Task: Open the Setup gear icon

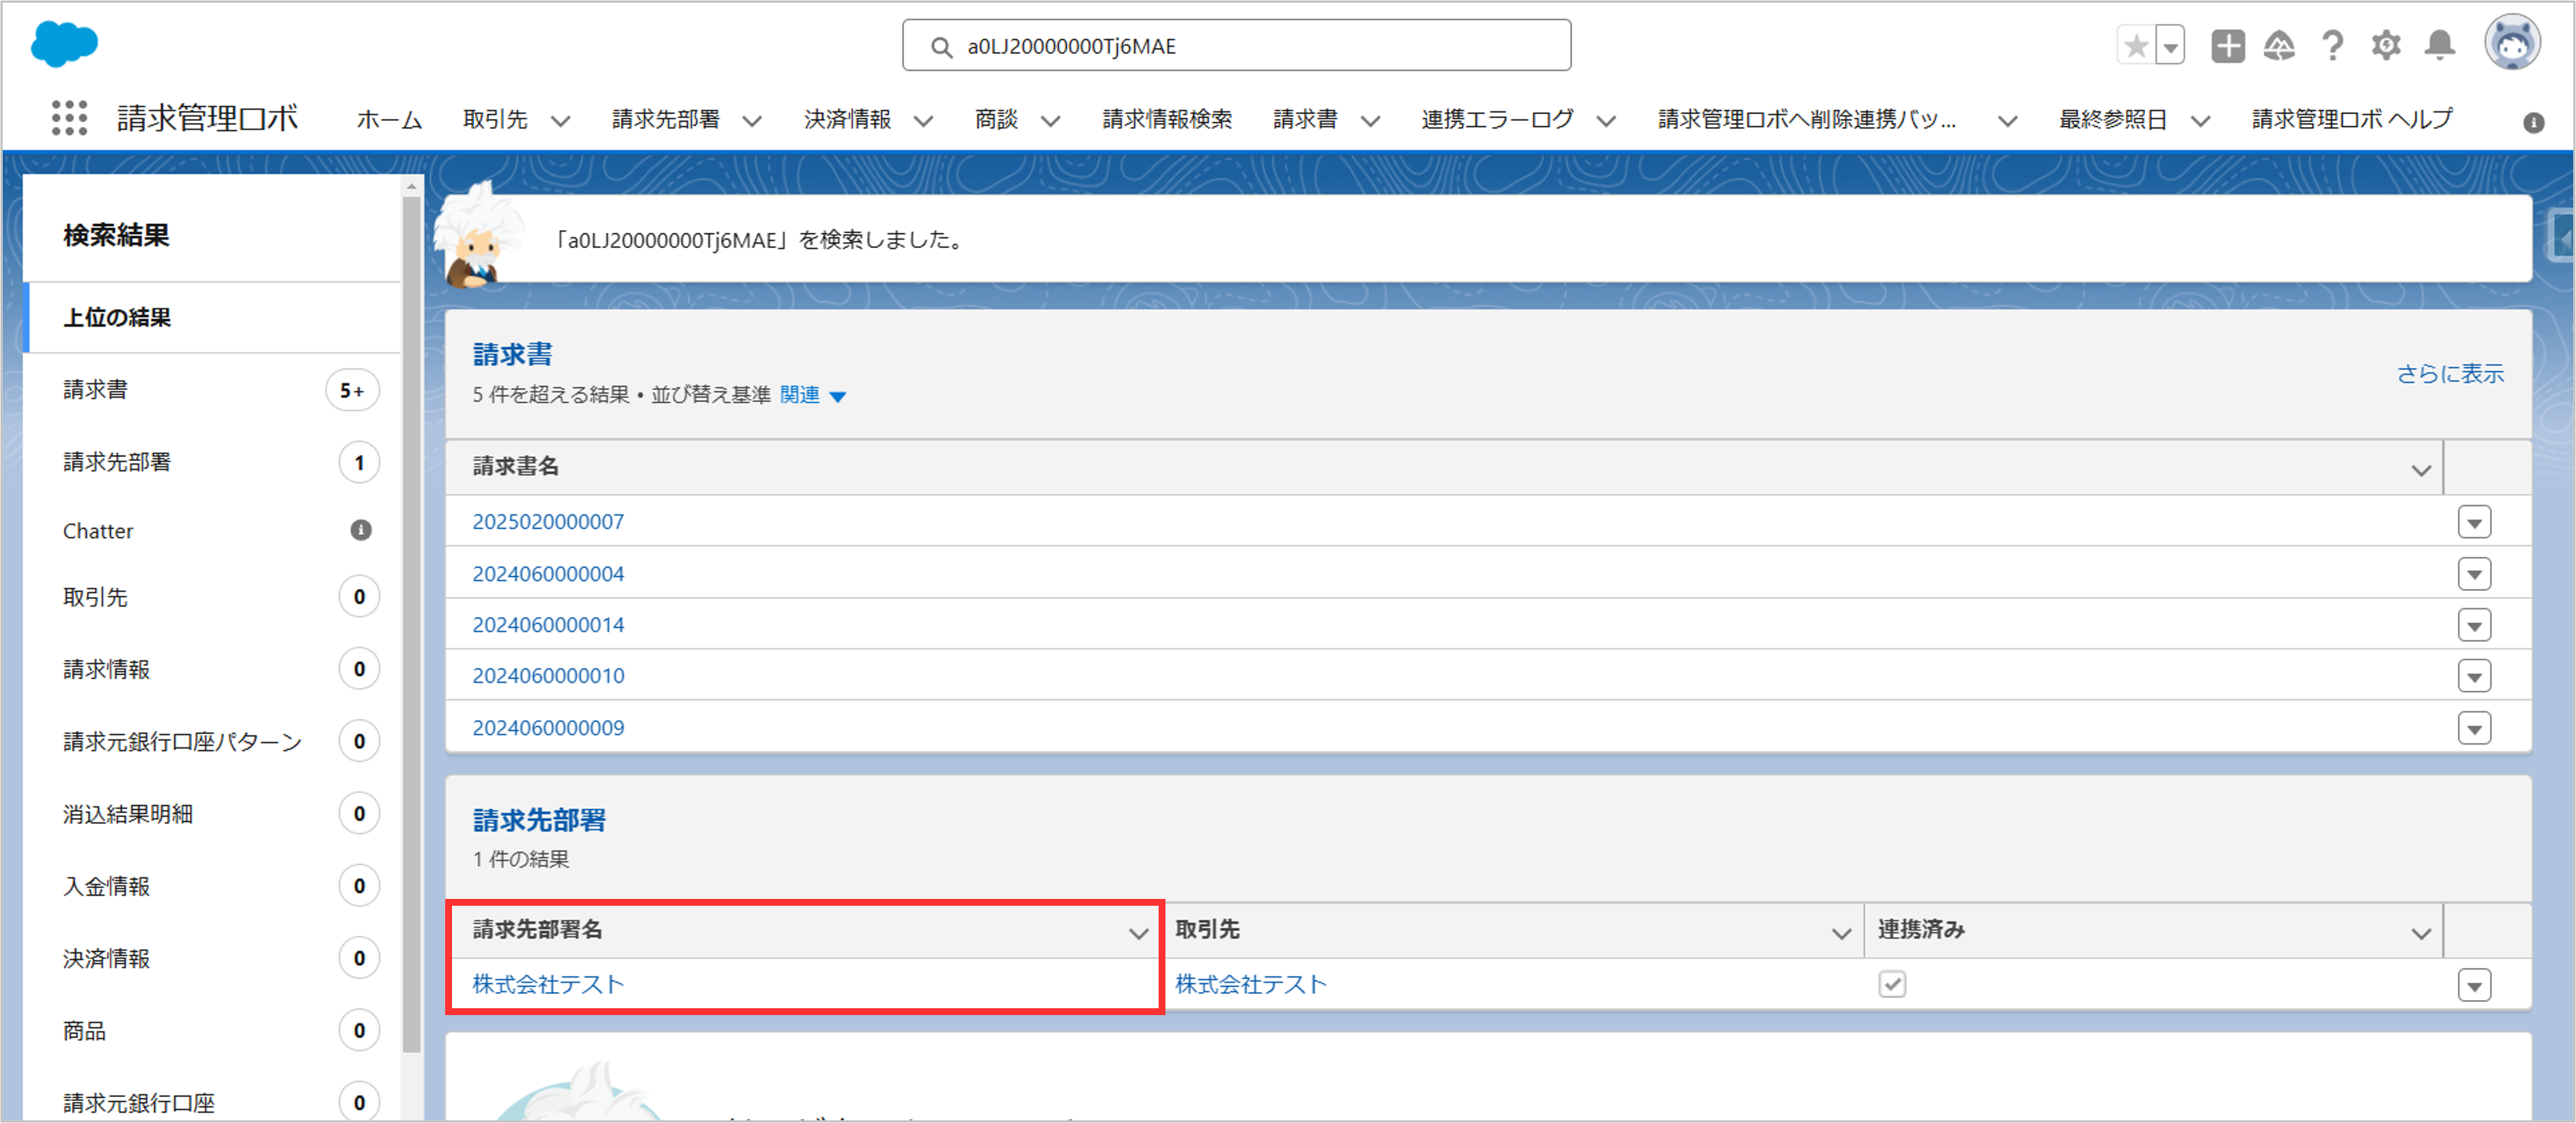Action: coord(2386,46)
